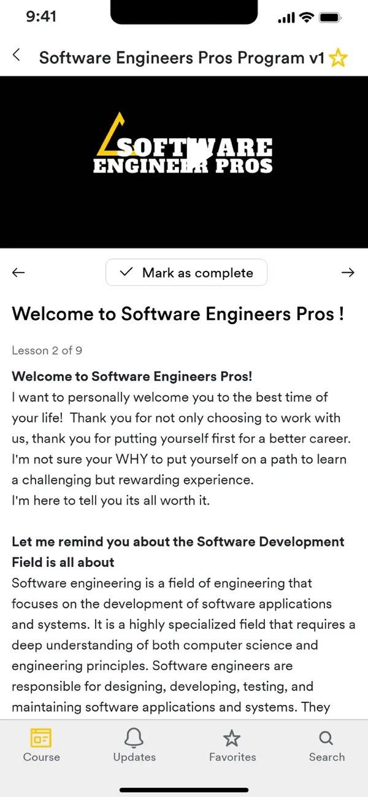
Task: Mark the current lesson as complete
Action: tap(186, 273)
